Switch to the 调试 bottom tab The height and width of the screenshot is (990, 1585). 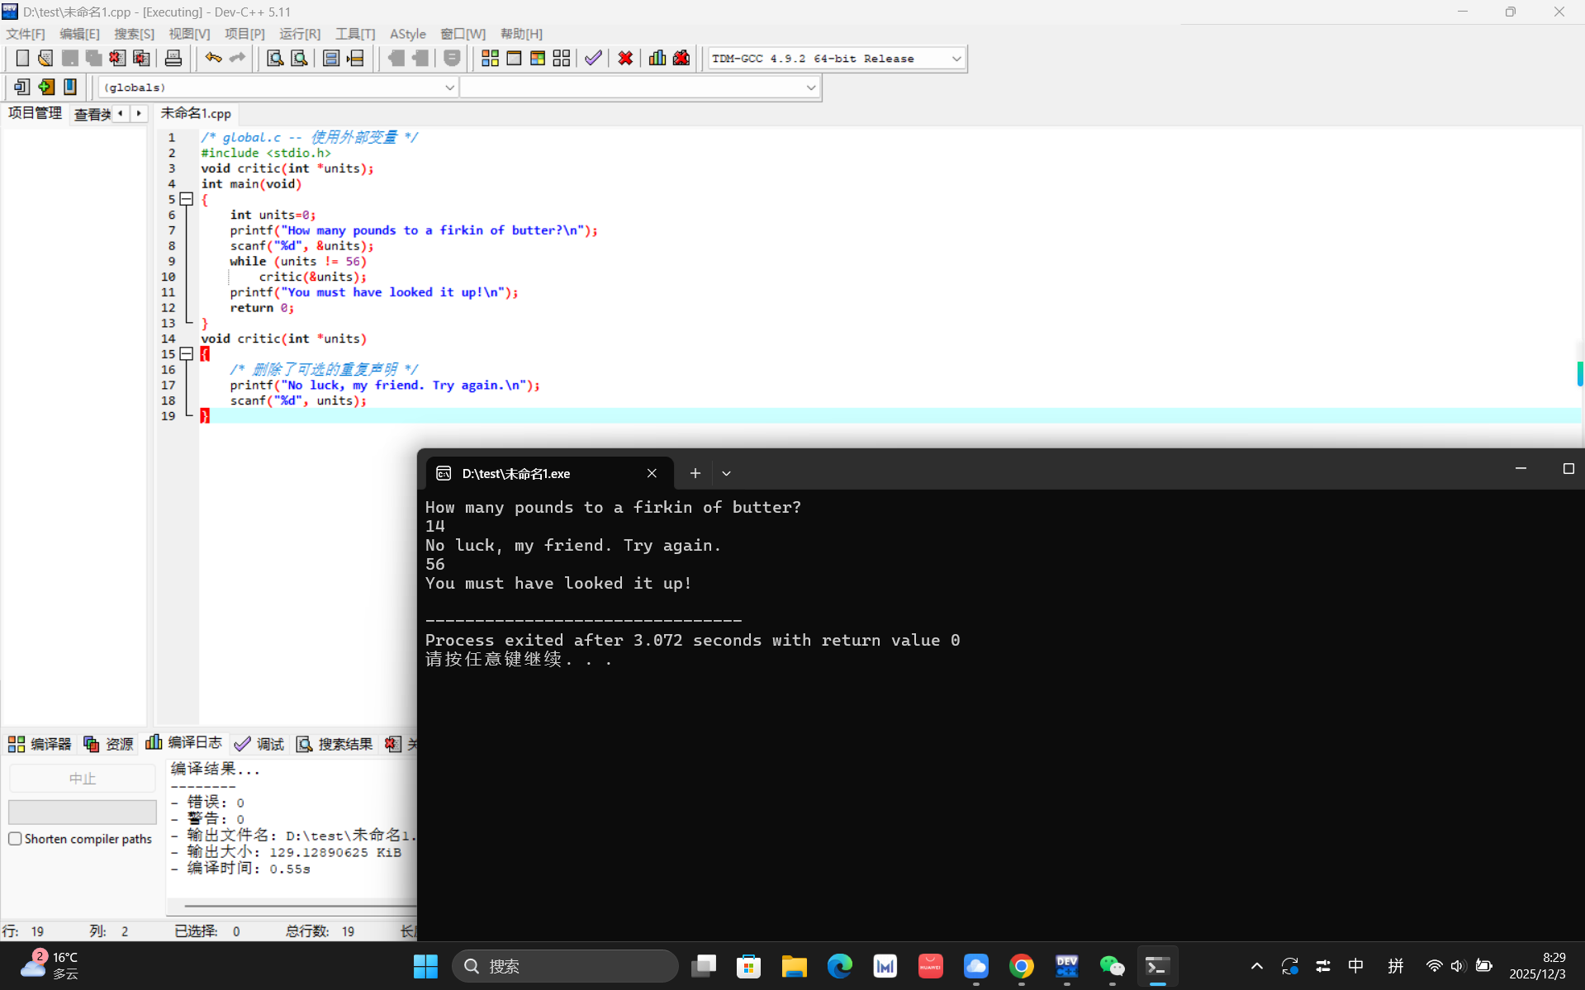(259, 744)
